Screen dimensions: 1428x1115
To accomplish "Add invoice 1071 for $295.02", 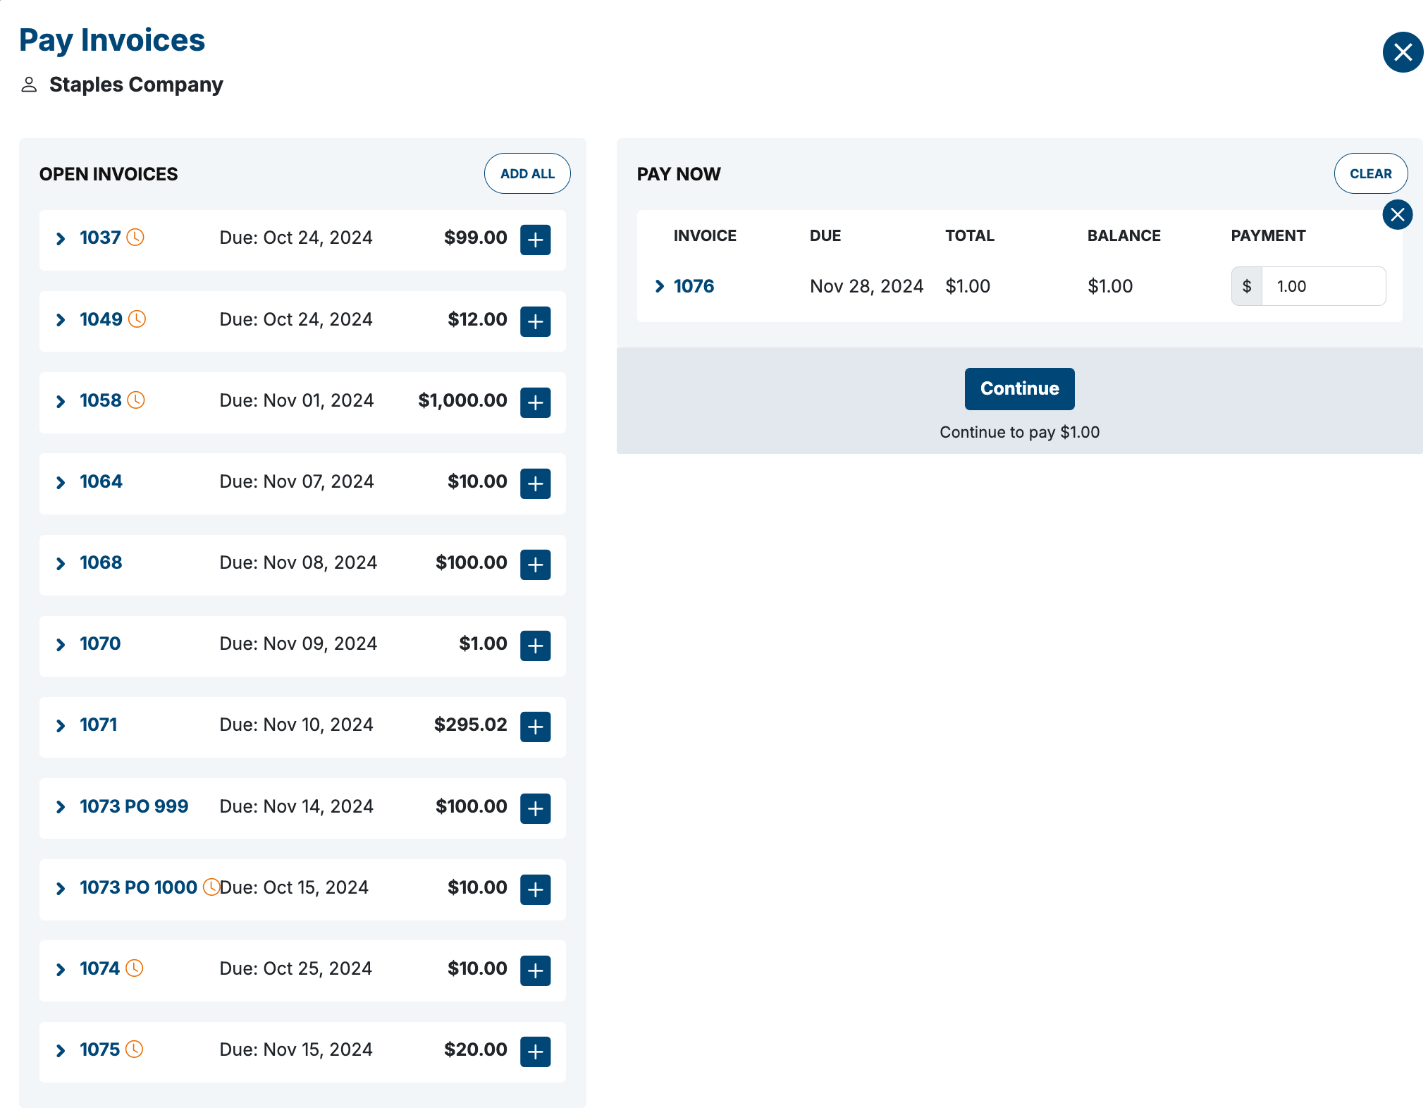I will (535, 727).
